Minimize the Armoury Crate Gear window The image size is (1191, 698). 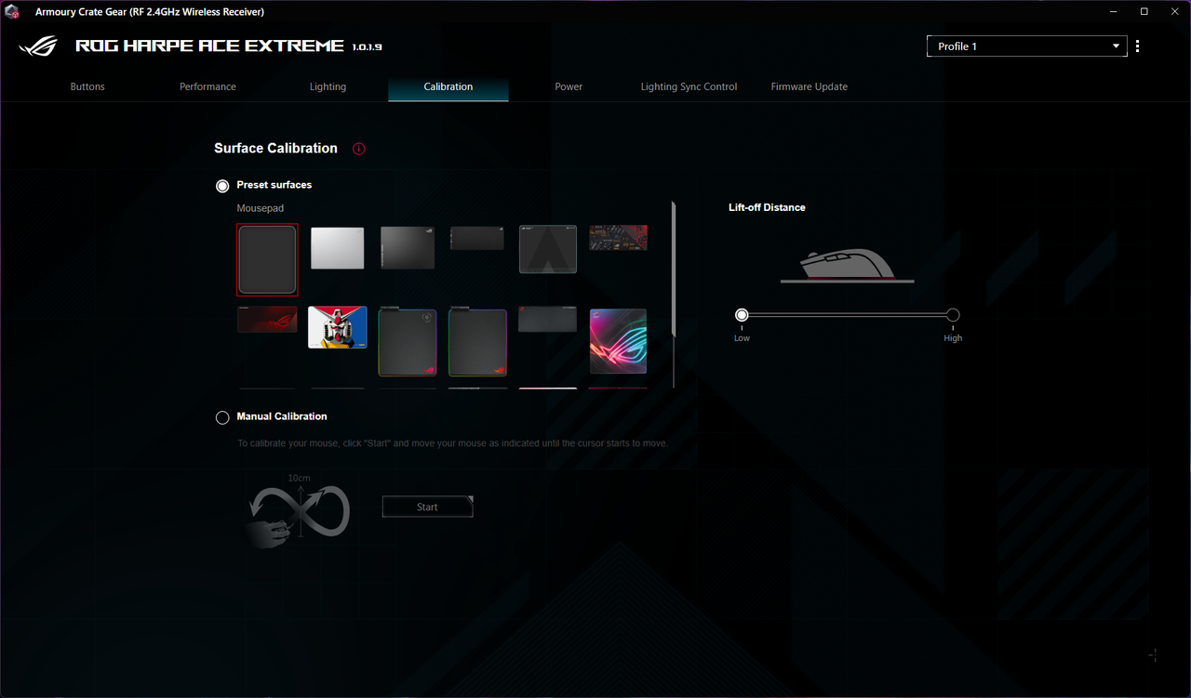(1114, 11)
